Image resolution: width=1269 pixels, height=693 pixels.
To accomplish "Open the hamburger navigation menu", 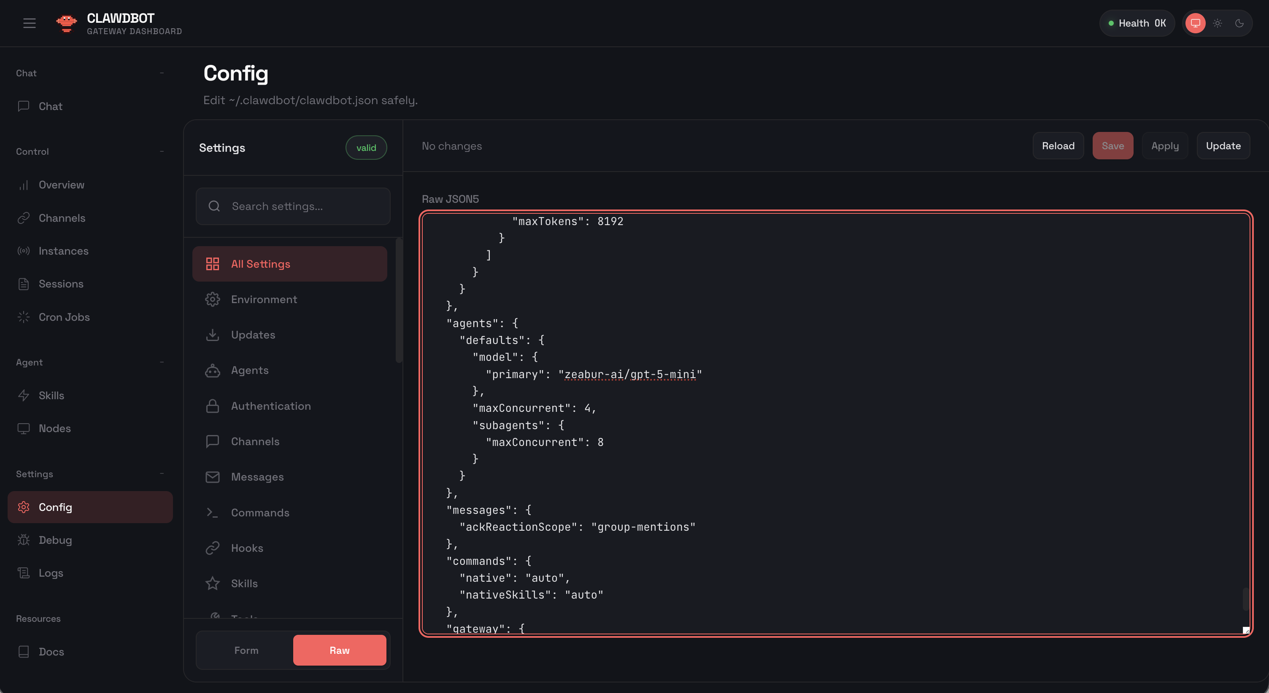I will [30, 23].
